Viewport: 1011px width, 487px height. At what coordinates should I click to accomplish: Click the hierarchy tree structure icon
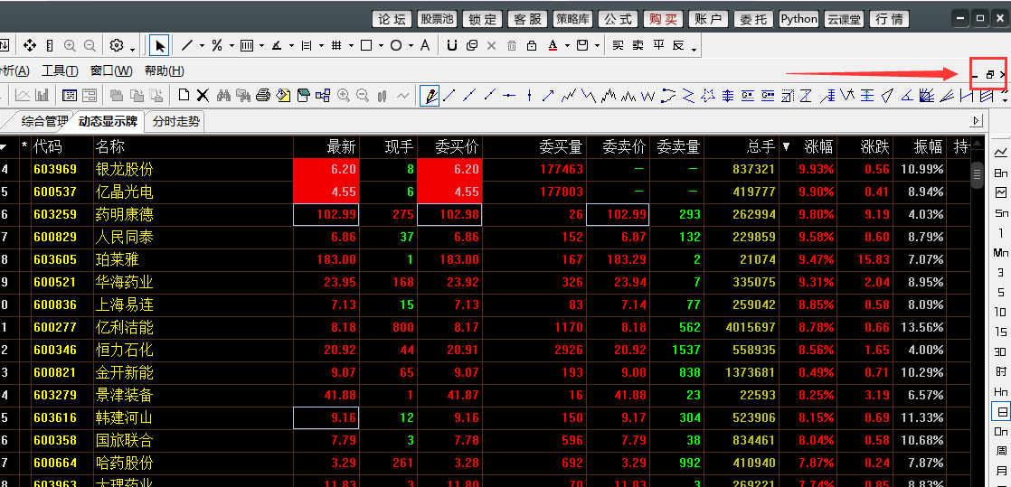(x=323, y=96)
